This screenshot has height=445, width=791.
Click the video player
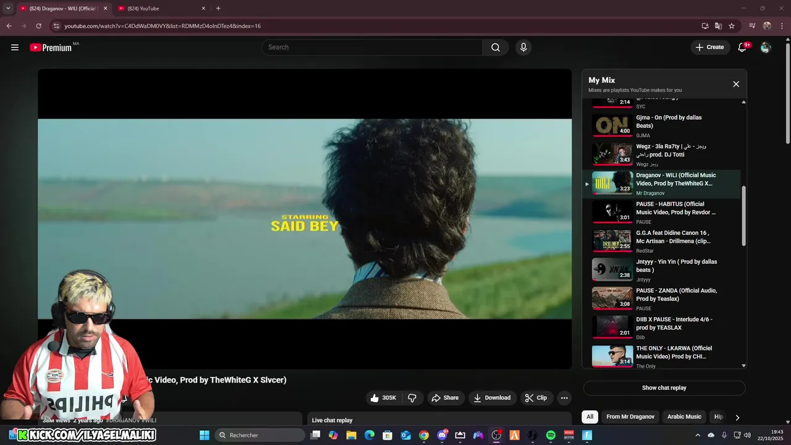pyautogui.click(x=305, y=219)
